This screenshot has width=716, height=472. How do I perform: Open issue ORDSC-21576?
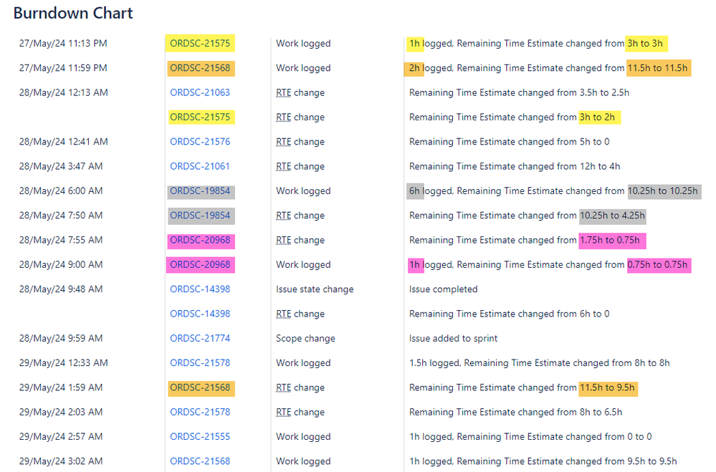tap(199, 141)
